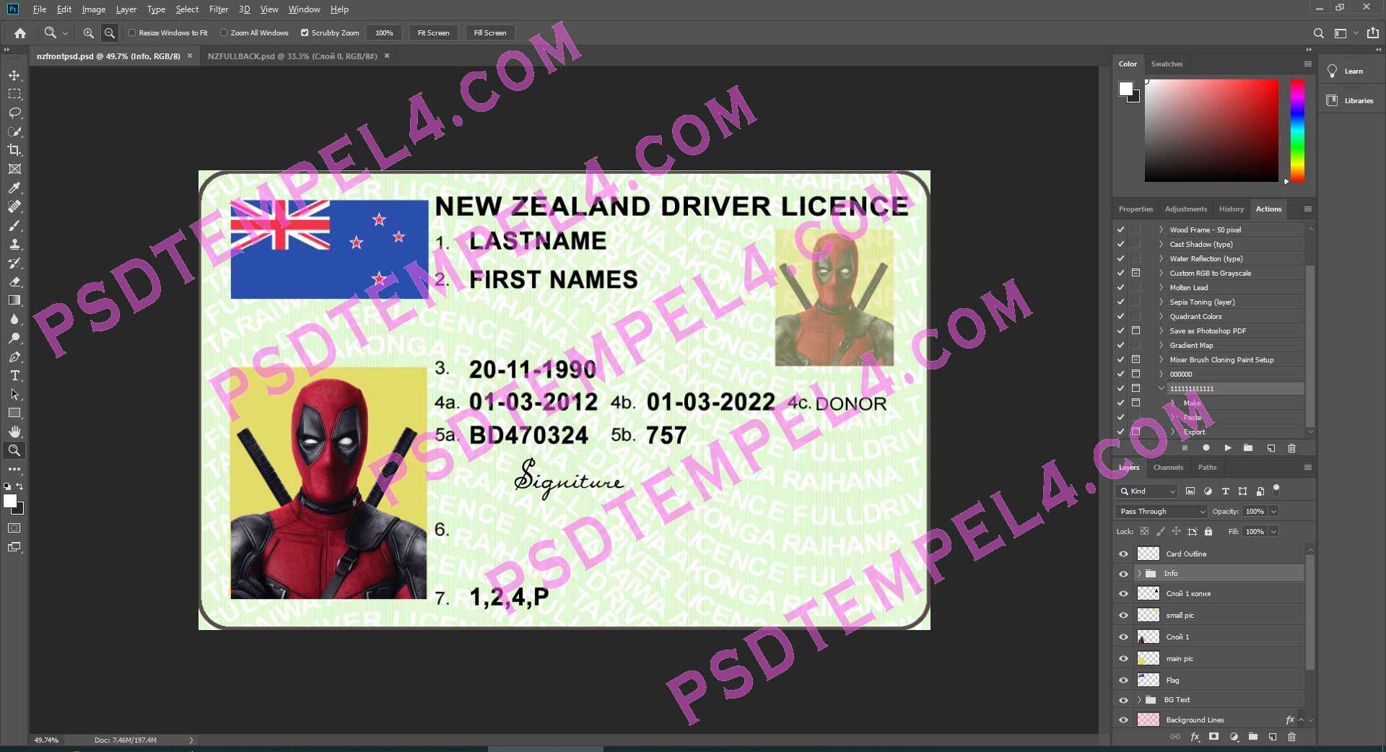Select the Horizontal Type tool

(14, 375)
